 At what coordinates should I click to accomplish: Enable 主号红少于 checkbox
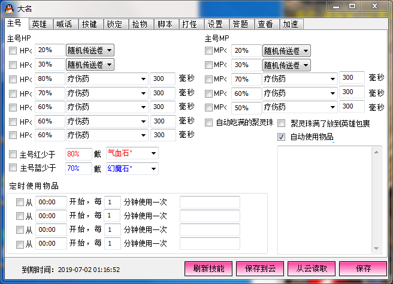(x=13, y=154)
